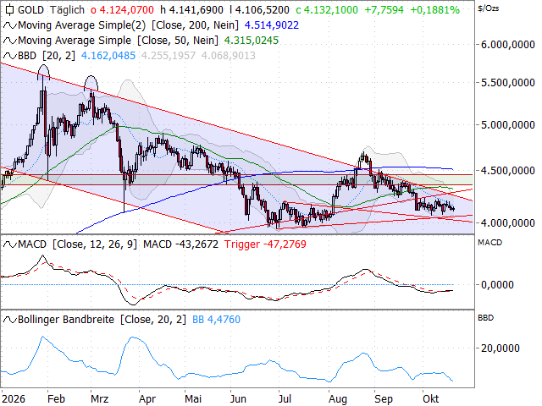Click the 4.000,0000 price axis label
The width and height of the screenshot is (542, 406).
[x=508, y=223]
